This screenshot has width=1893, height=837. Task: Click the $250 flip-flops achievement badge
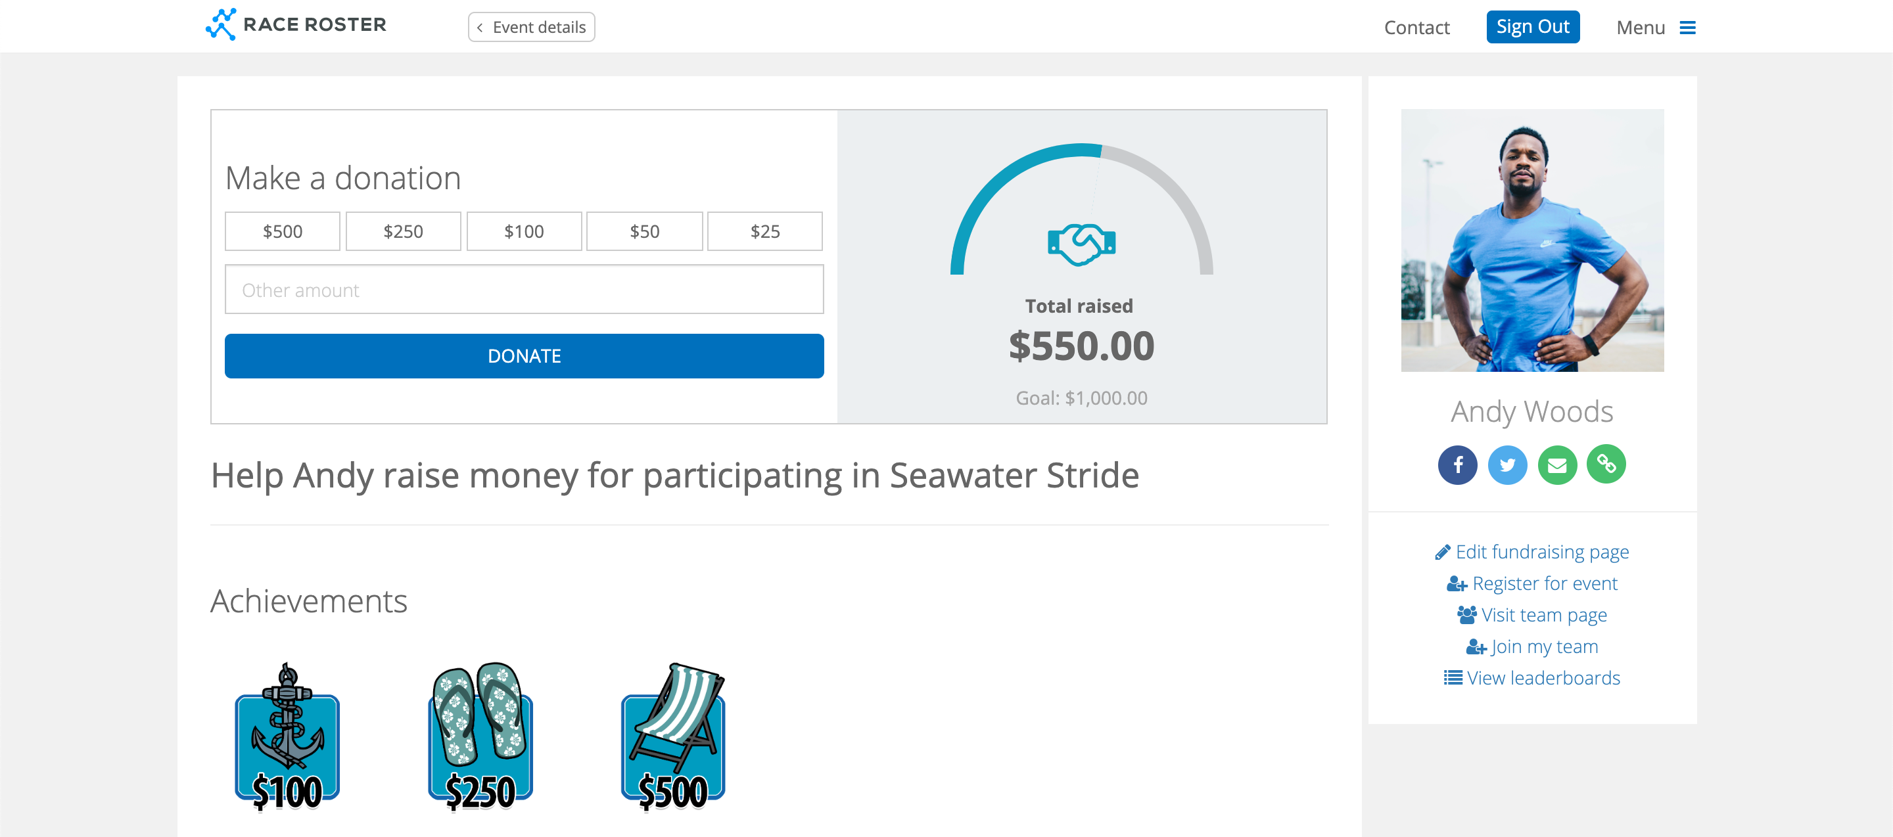pos(480,736)
